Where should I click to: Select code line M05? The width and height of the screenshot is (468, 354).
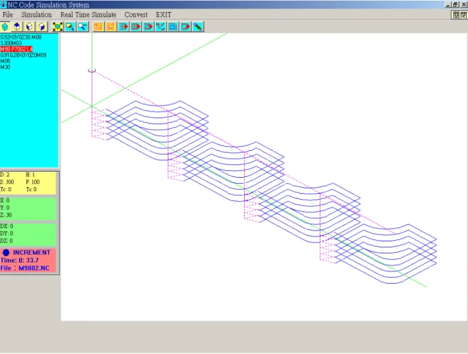(x=5, y=61)
